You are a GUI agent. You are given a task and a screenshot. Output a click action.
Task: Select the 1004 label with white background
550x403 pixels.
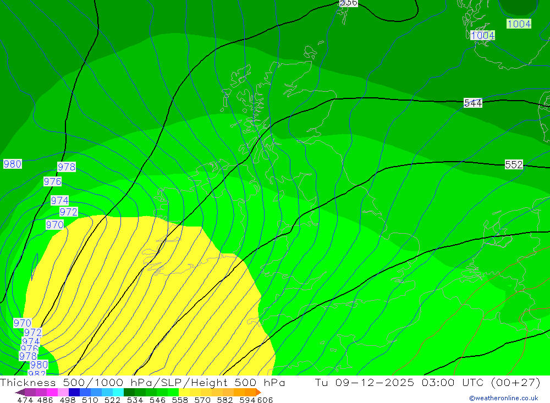483,35
